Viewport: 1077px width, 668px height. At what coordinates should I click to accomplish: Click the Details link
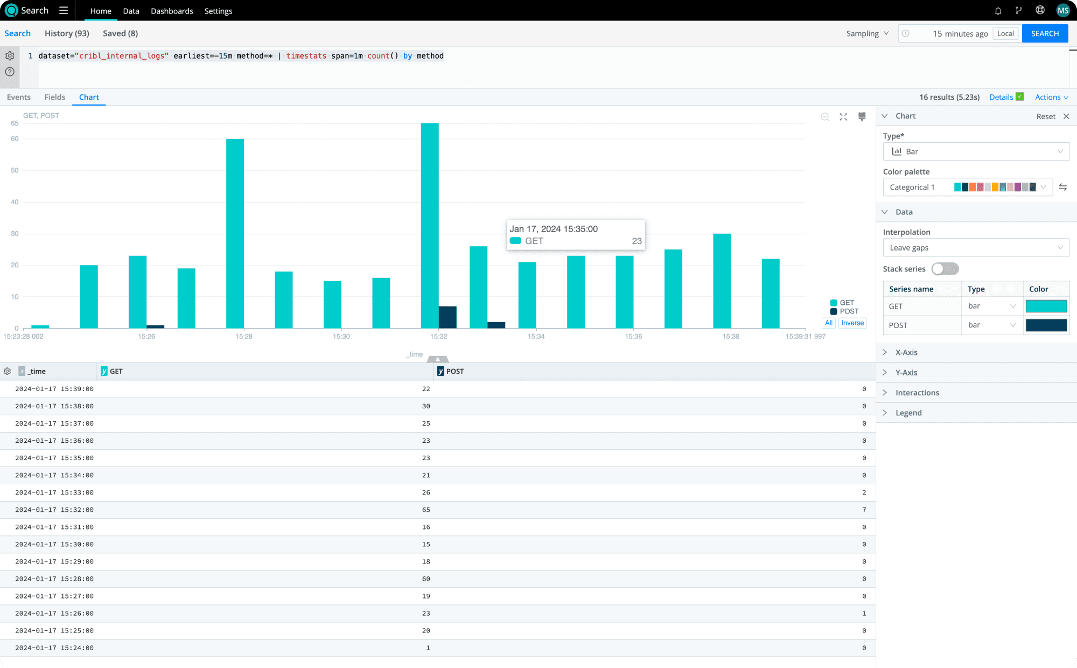[x=1001, y=97]
